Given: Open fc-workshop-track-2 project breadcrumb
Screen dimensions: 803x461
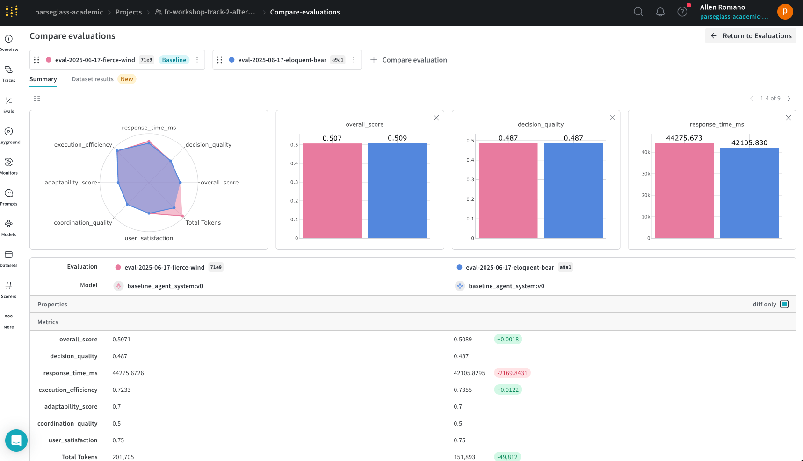Looking at the screenshot, I should [x=205, y=12].
